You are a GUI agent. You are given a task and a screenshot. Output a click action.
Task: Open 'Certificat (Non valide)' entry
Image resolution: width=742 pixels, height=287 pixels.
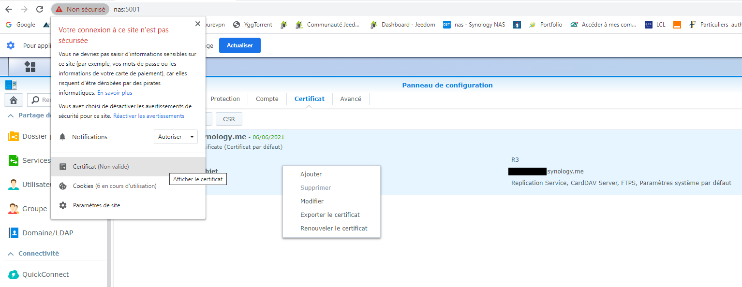pyautogui.click(x=128, y=167)
